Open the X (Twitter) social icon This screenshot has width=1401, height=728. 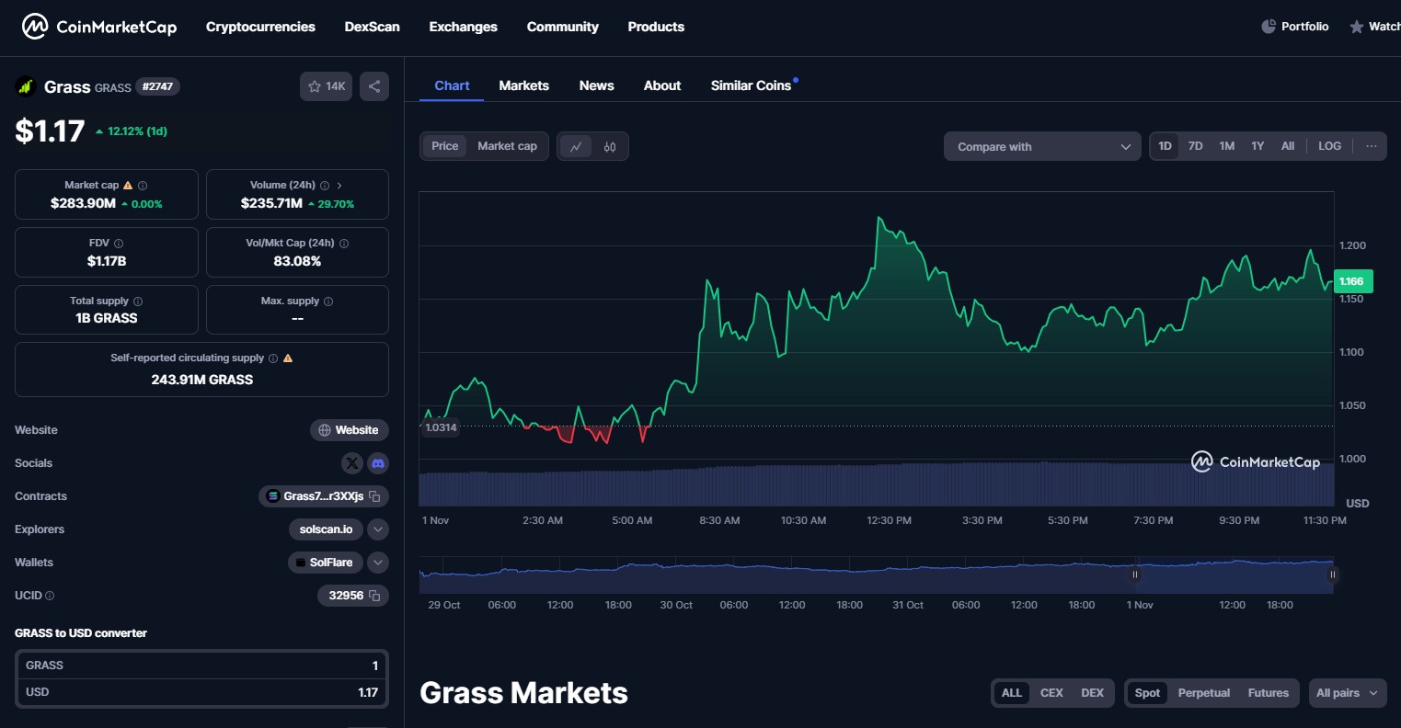pos(352,463)
